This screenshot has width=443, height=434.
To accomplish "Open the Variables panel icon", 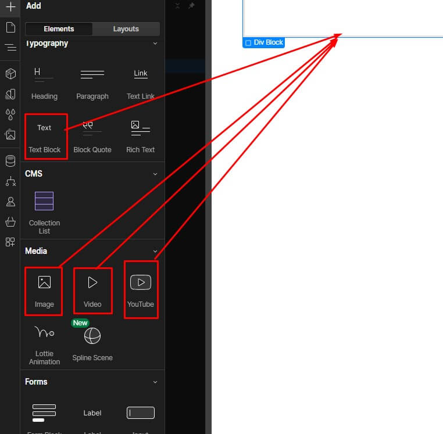I will (10, 94).
